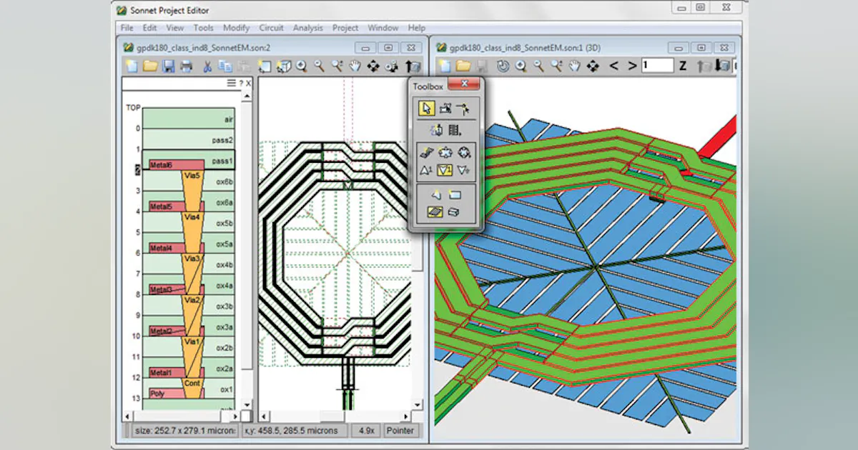This screenshot has height=450, width=858.
Task: Select the Pointer tool in Toolbox
Action: (x=427, y=109)
